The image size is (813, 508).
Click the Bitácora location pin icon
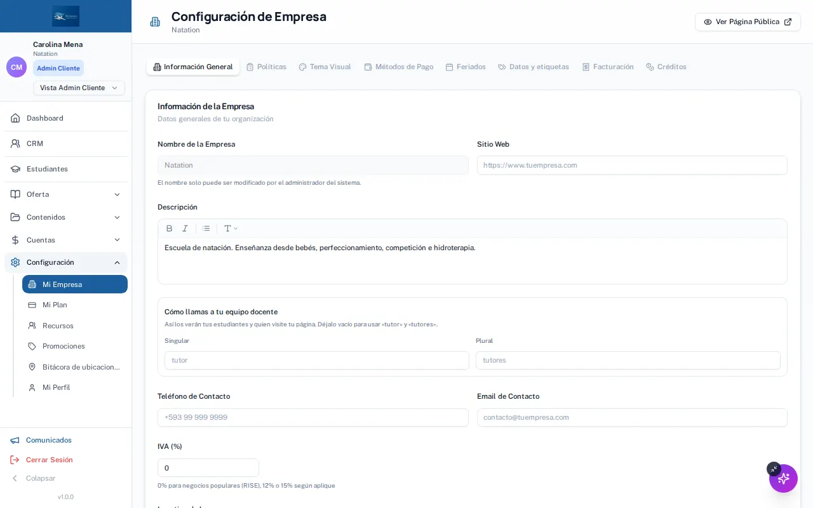pos(32,367)
